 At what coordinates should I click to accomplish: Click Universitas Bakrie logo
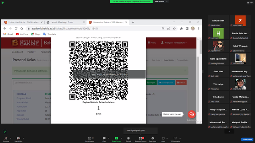25,43
